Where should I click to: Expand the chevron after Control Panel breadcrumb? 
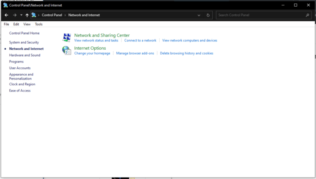pyautogui.click(x=65, y=15)
